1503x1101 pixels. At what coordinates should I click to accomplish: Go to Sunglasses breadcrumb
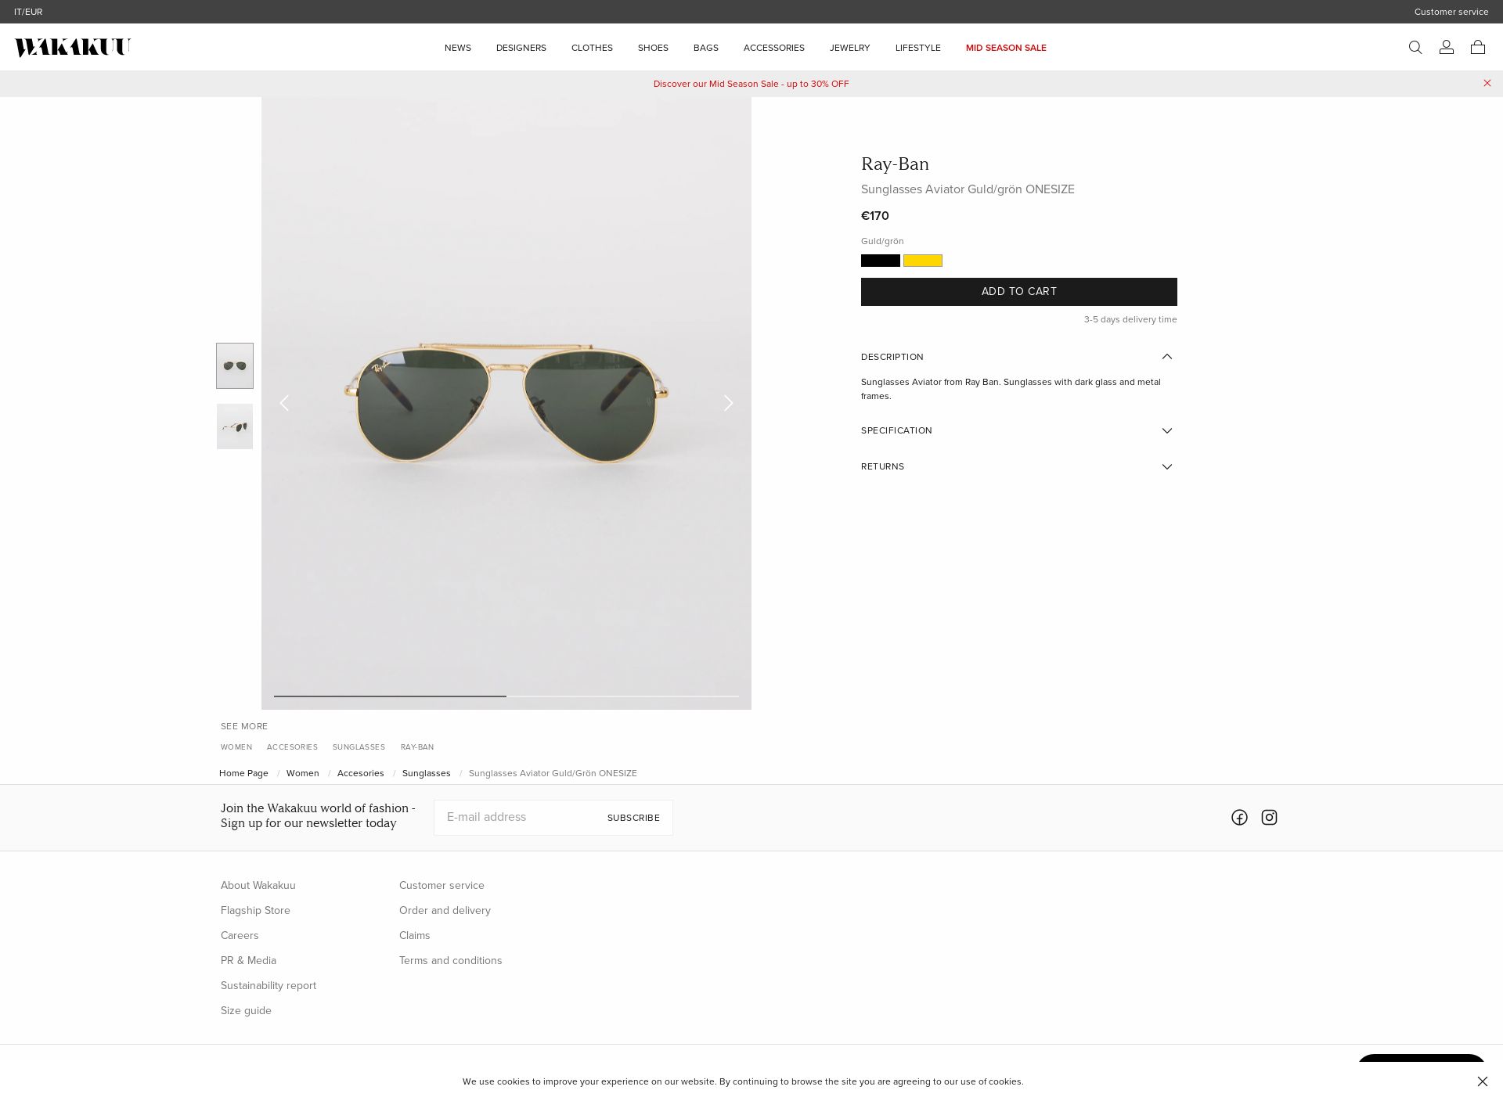[x=427, y=773]
